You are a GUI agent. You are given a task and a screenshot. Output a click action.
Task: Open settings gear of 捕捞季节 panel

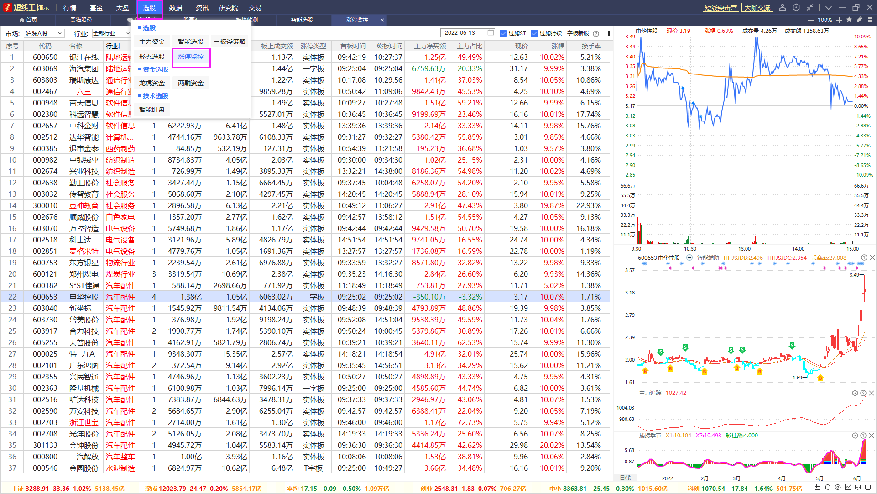pyautogui.click(x=855, y=436)
